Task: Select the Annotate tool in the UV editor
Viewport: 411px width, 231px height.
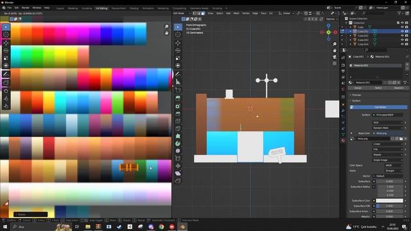Action: click(x=6, y=74)
